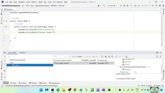Screen dimensions: 165x93
Task: Click the run gutter arrow beside main method
Action: (6, 27)
